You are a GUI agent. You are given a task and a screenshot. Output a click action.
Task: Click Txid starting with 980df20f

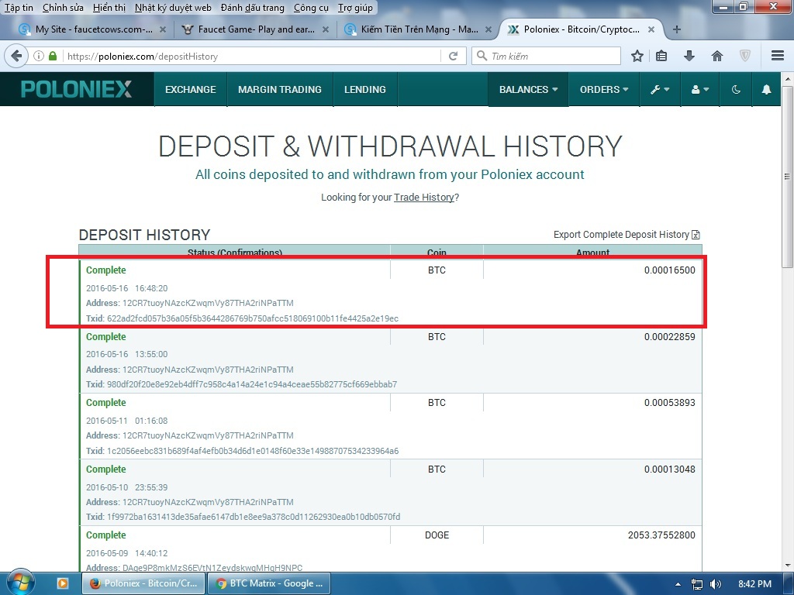[x=252, y=384]
